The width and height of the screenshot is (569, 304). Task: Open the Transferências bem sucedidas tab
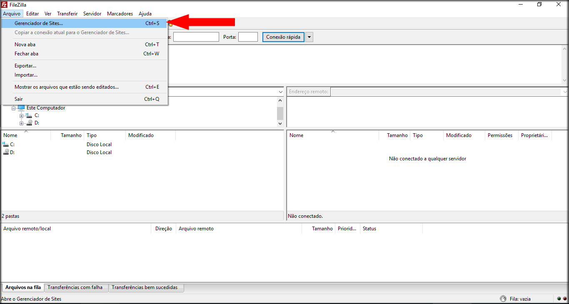(x=145, y=287)
